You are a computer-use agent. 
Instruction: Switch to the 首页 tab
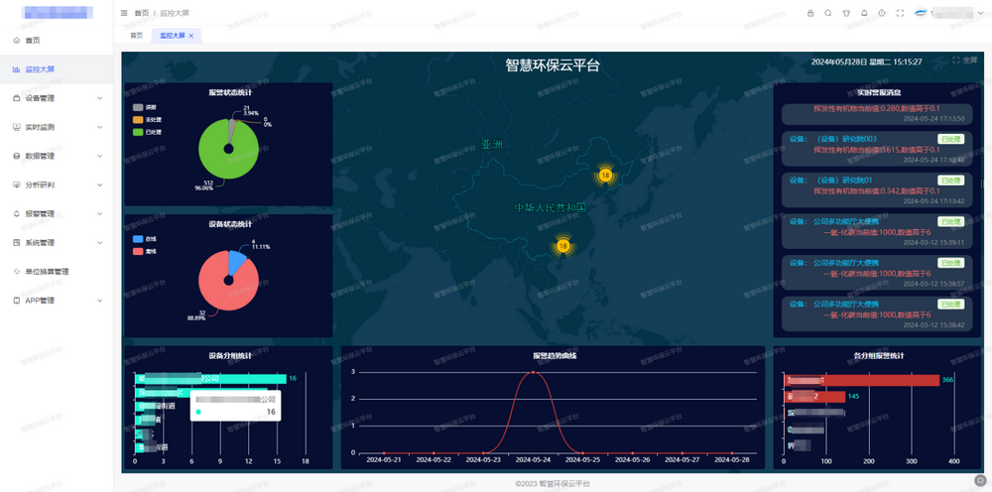(136, 35)
